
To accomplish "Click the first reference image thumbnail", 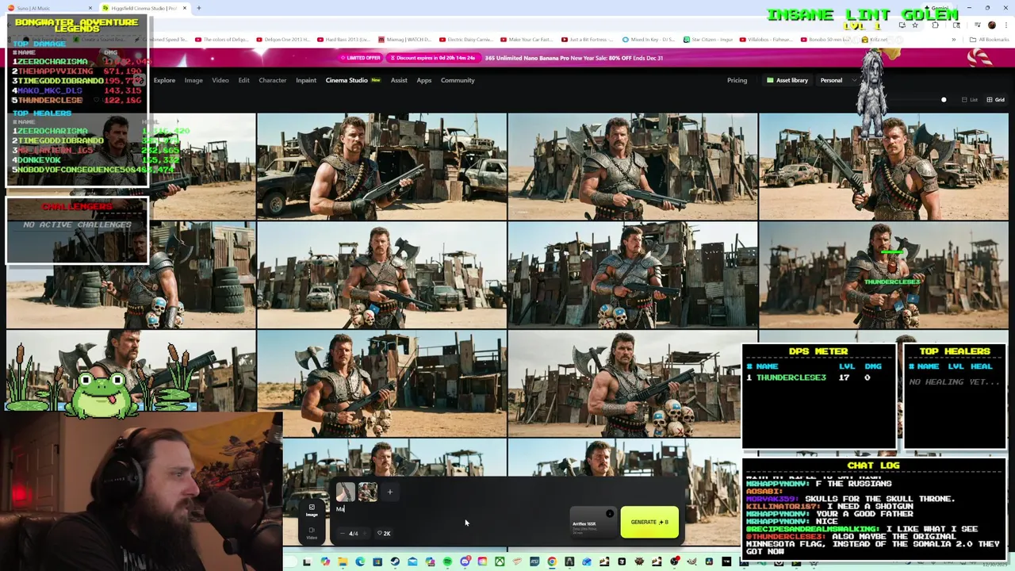I will pyautogui.click(x=345, y=492).
